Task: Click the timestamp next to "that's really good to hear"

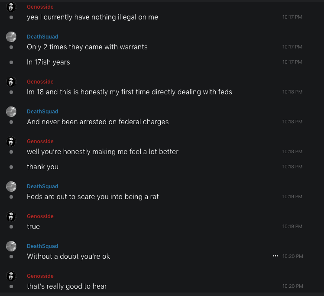Action: click(x=292, y=286)
